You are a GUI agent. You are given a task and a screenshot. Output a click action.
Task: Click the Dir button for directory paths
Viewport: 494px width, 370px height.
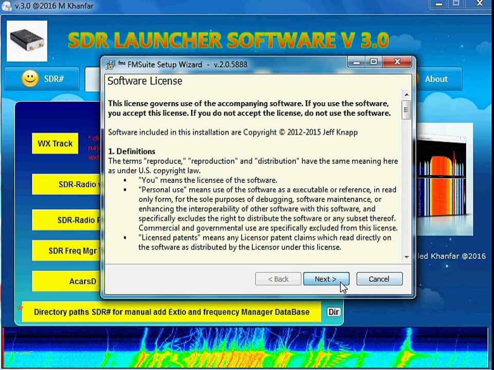334,312
